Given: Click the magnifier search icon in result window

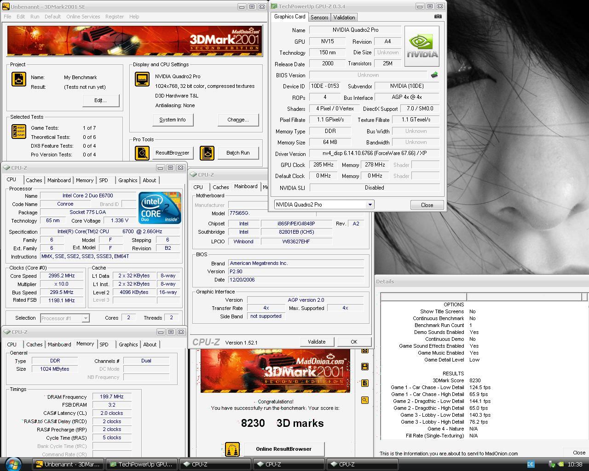Looking at the screenshot, I should [x=365, y=400].
